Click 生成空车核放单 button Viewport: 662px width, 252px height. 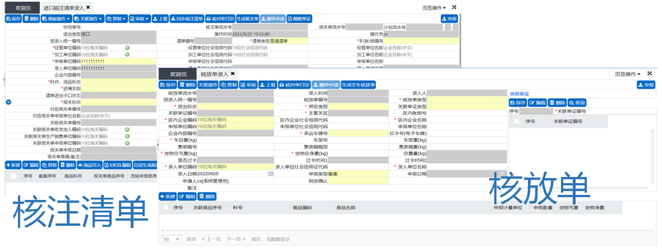tap(358, 85)
